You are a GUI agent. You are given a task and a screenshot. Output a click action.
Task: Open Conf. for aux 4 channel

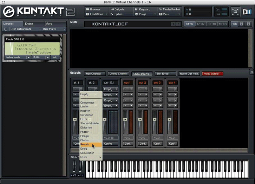pos(172,144)
